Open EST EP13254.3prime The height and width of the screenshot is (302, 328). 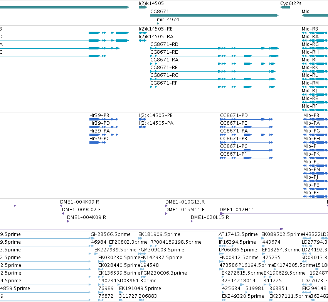(281, 250)
